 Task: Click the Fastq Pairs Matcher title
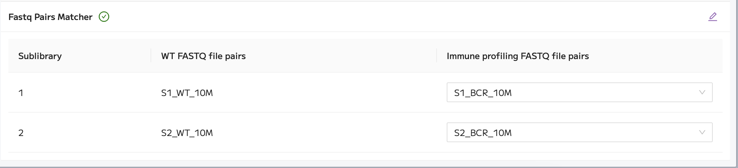coord(50,17)
